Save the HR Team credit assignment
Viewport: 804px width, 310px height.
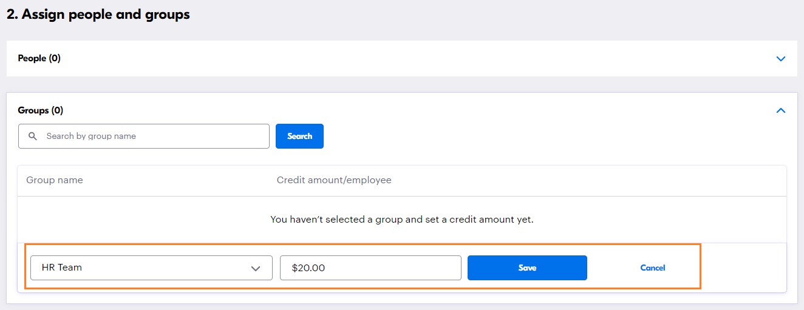pyautogui.click(x=527, y=268)
